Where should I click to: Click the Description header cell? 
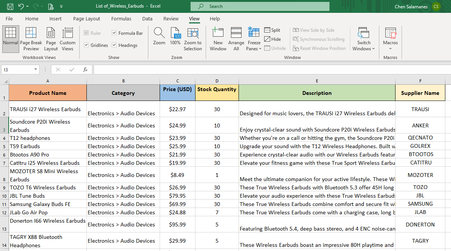pyautogui.click(x=317, y=93)
